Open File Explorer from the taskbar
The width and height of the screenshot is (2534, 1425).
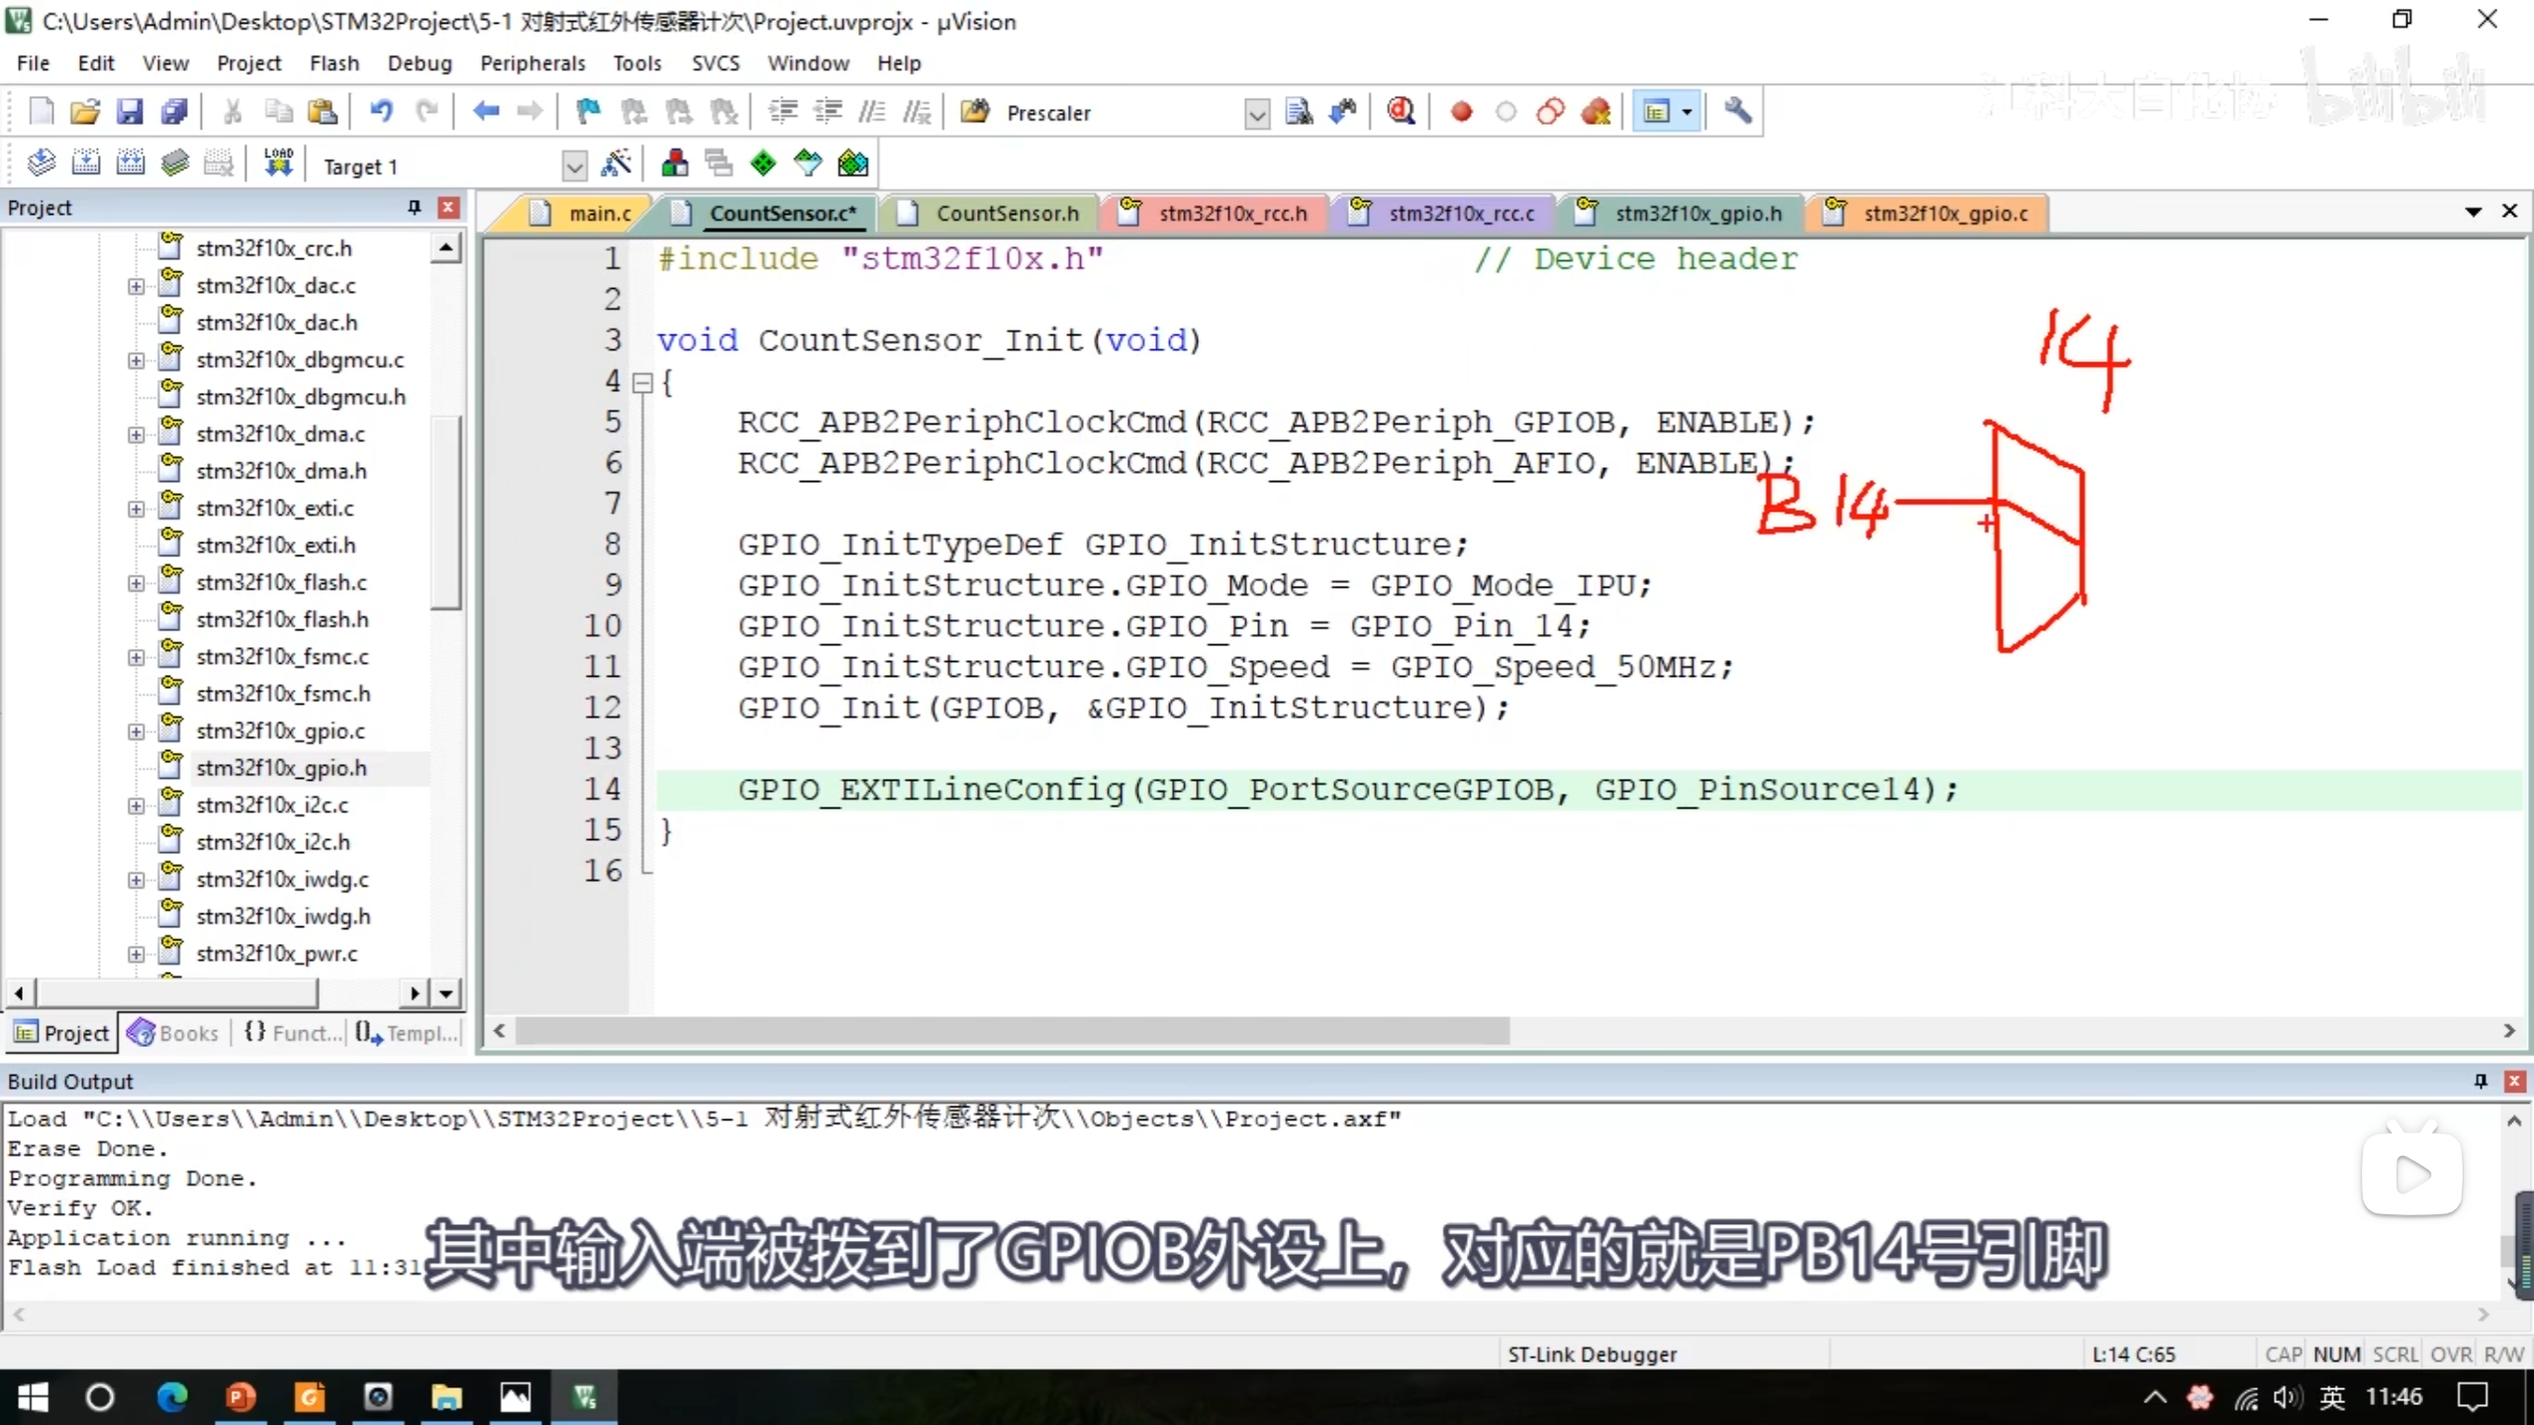446,1397
